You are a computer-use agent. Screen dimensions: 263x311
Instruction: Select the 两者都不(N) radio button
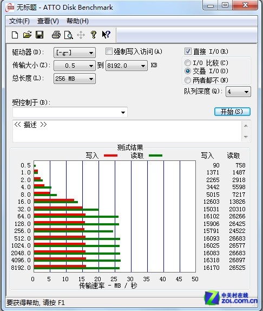pos(188,80)
